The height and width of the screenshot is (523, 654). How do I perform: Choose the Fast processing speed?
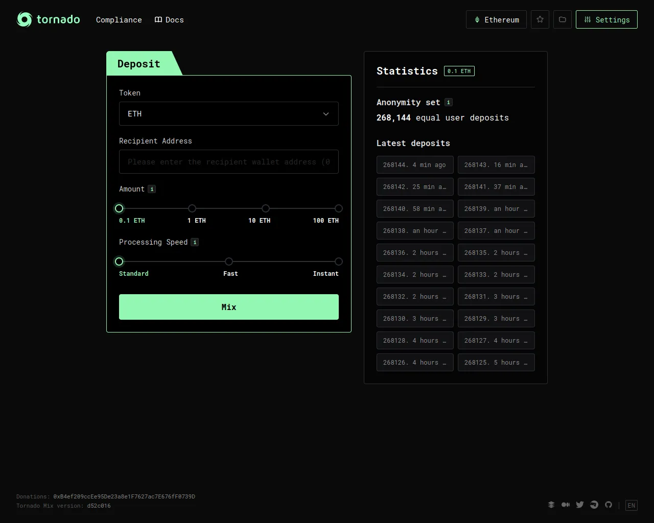[229, 261]
